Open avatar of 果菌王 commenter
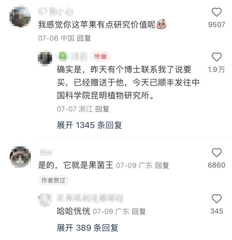The width and height of the screenshot is (232, 240). 20,157
